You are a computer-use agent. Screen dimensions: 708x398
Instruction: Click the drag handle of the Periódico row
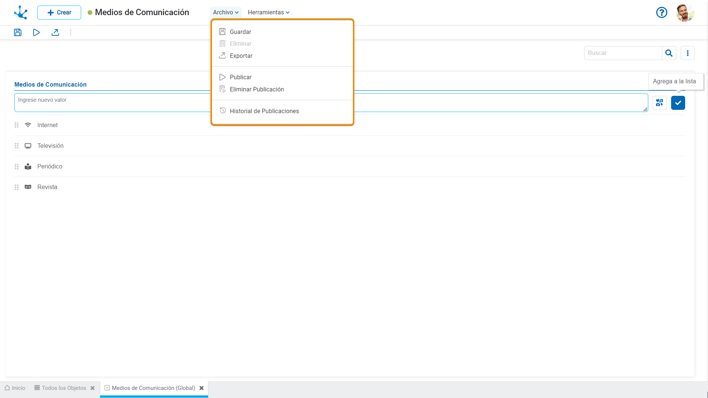tap(17, 167)
